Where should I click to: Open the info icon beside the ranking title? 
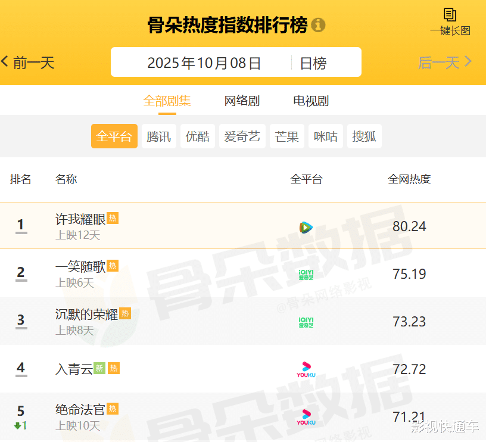[318, 25]
